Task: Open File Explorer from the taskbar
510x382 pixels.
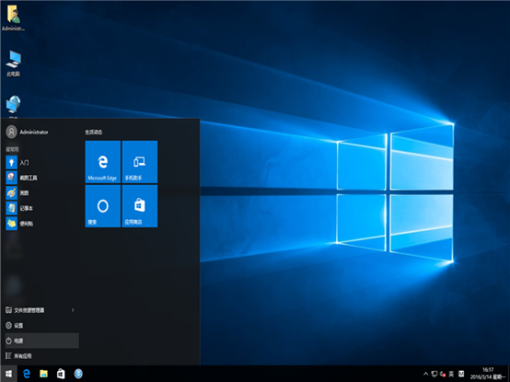Action: [43, 374]
